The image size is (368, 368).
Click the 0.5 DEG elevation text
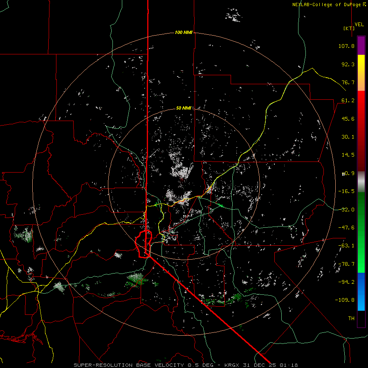(200, 365)
